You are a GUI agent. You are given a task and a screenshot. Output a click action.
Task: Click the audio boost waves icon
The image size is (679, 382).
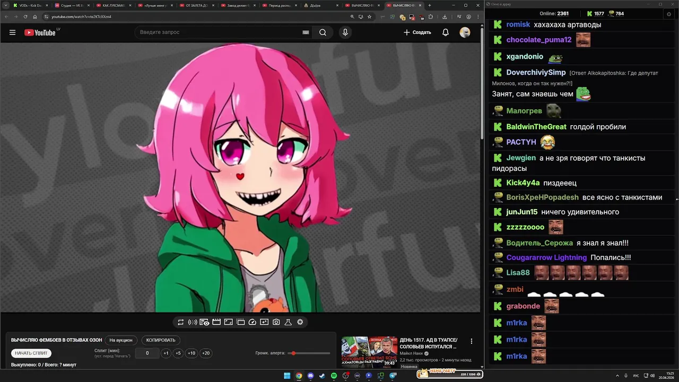(193, 322)
